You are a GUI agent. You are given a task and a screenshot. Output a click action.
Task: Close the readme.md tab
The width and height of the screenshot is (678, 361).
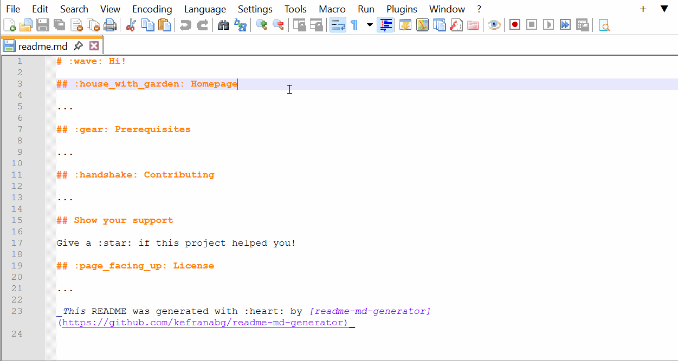[94, 46]
